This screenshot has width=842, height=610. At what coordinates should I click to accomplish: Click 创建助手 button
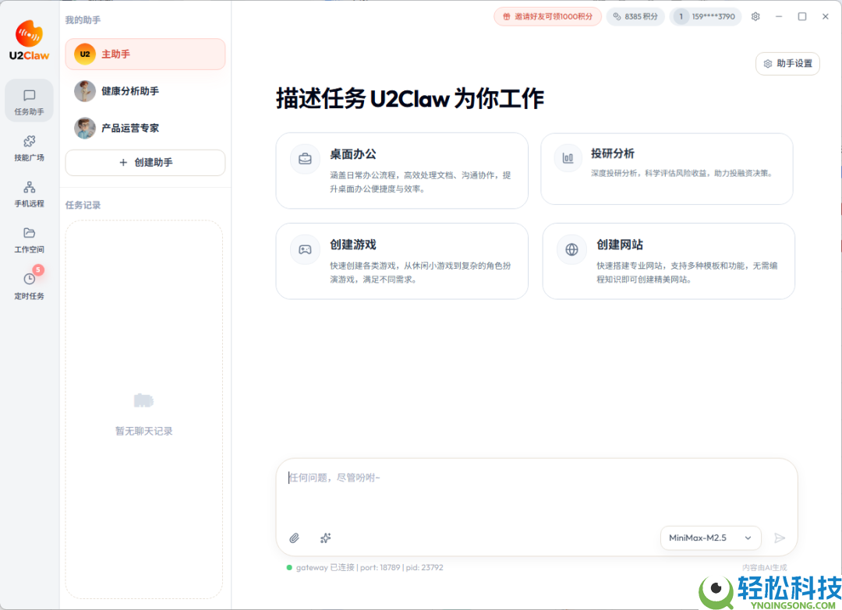[x=145, y=163]
